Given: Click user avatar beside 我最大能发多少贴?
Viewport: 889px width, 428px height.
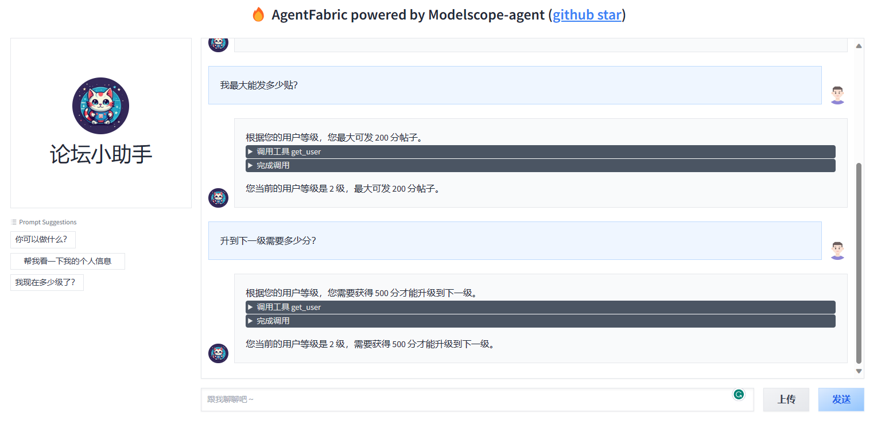Looking at the screenshot, I should coord(837,95).
